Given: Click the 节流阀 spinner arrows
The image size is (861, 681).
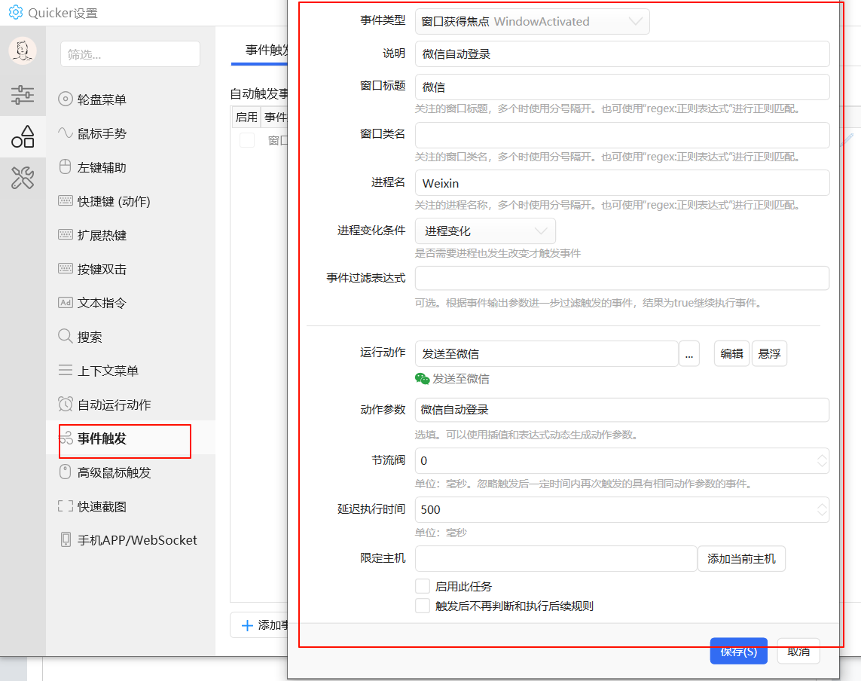Looking at the screenshot, I should coord(822,460).
